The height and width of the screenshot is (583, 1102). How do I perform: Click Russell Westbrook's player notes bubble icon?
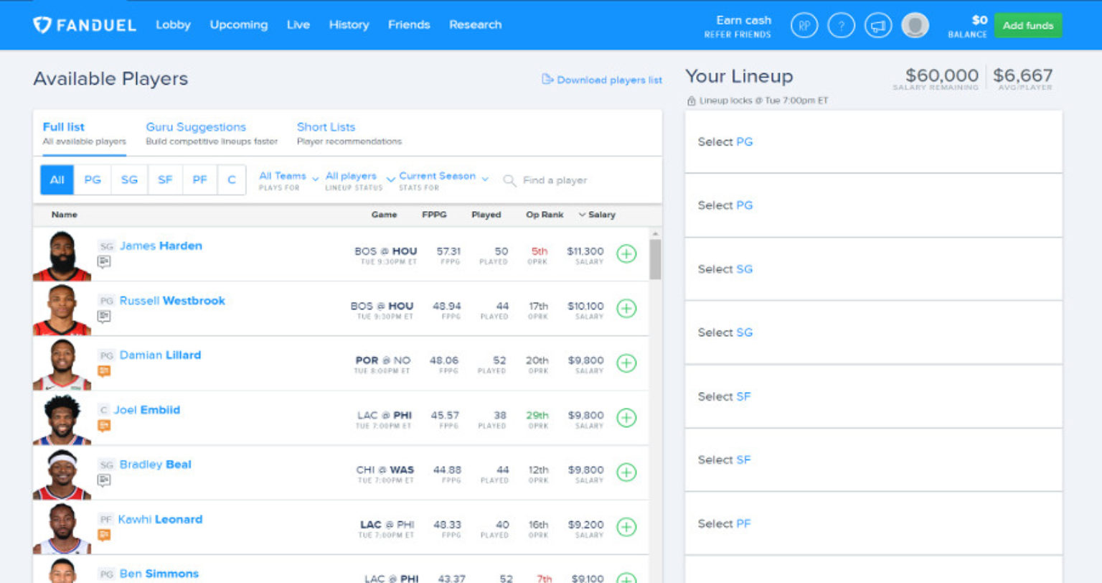pos(104,315)
